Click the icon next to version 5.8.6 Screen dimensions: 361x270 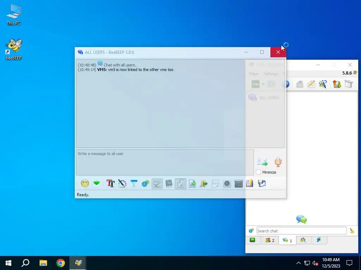[355, 73]
